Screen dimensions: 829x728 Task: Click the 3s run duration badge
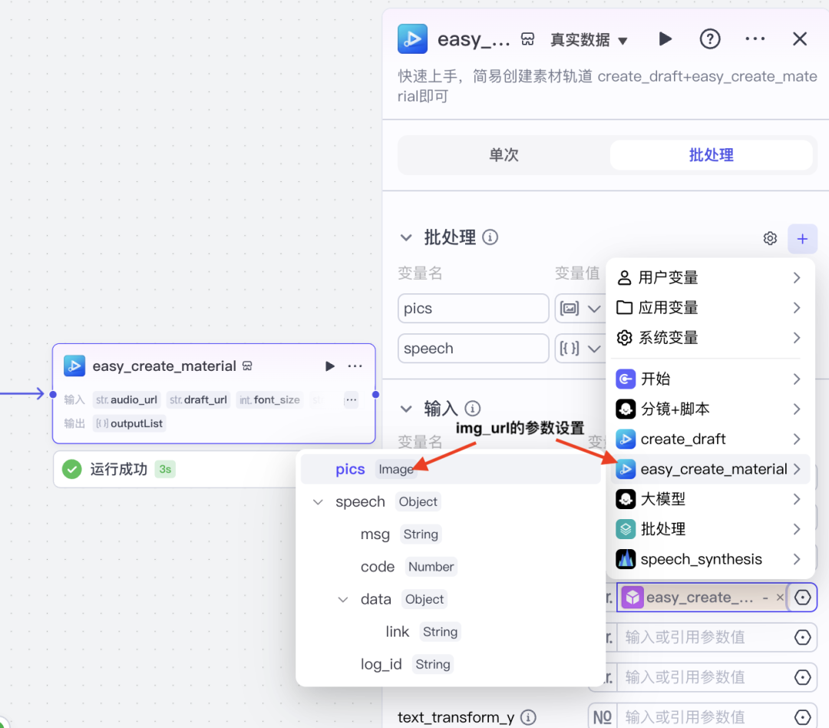click(x=165, y=469)
